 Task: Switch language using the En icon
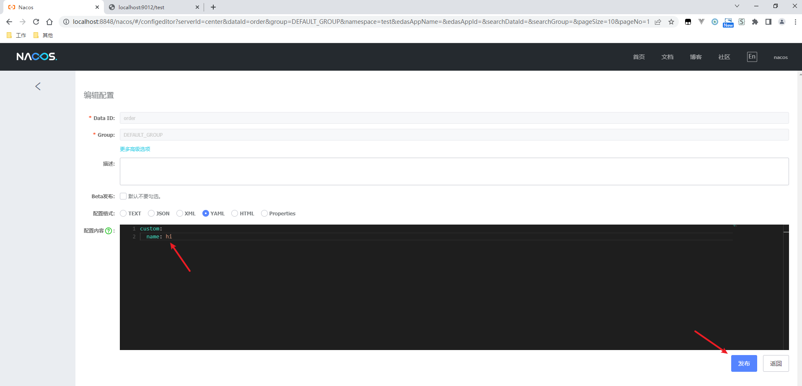tap(751, 56)
